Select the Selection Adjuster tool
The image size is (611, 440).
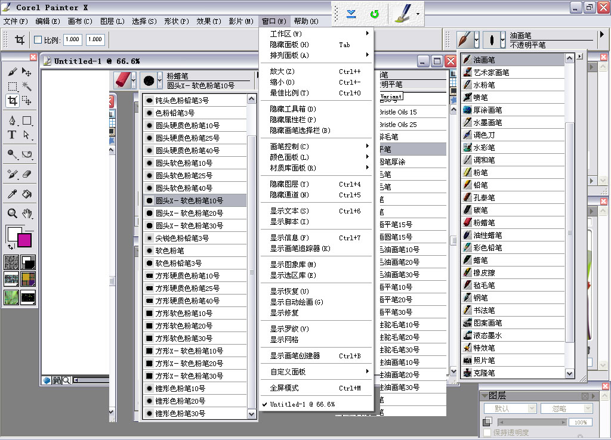(26, 100)
